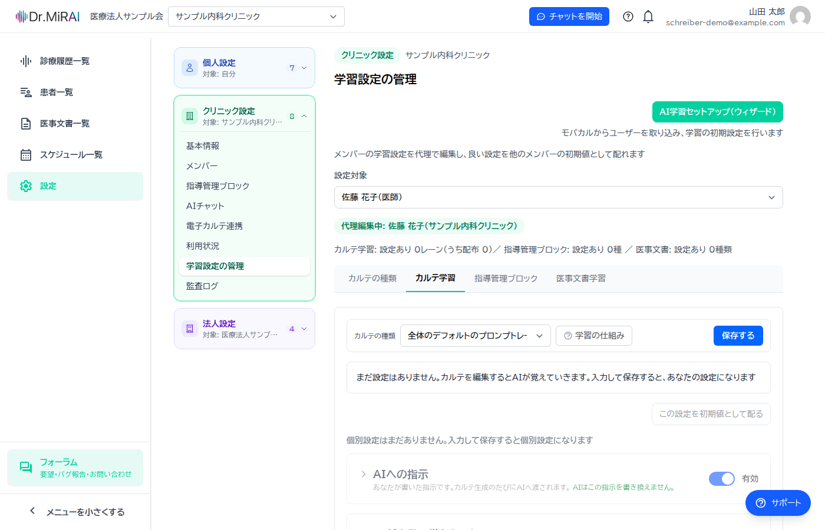Go to 診療履歴一覧 in sidebar
This screenshot has height=530, width=825.
[75, 61]
